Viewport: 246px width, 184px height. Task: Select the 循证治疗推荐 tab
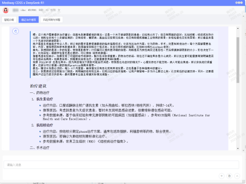28,20
